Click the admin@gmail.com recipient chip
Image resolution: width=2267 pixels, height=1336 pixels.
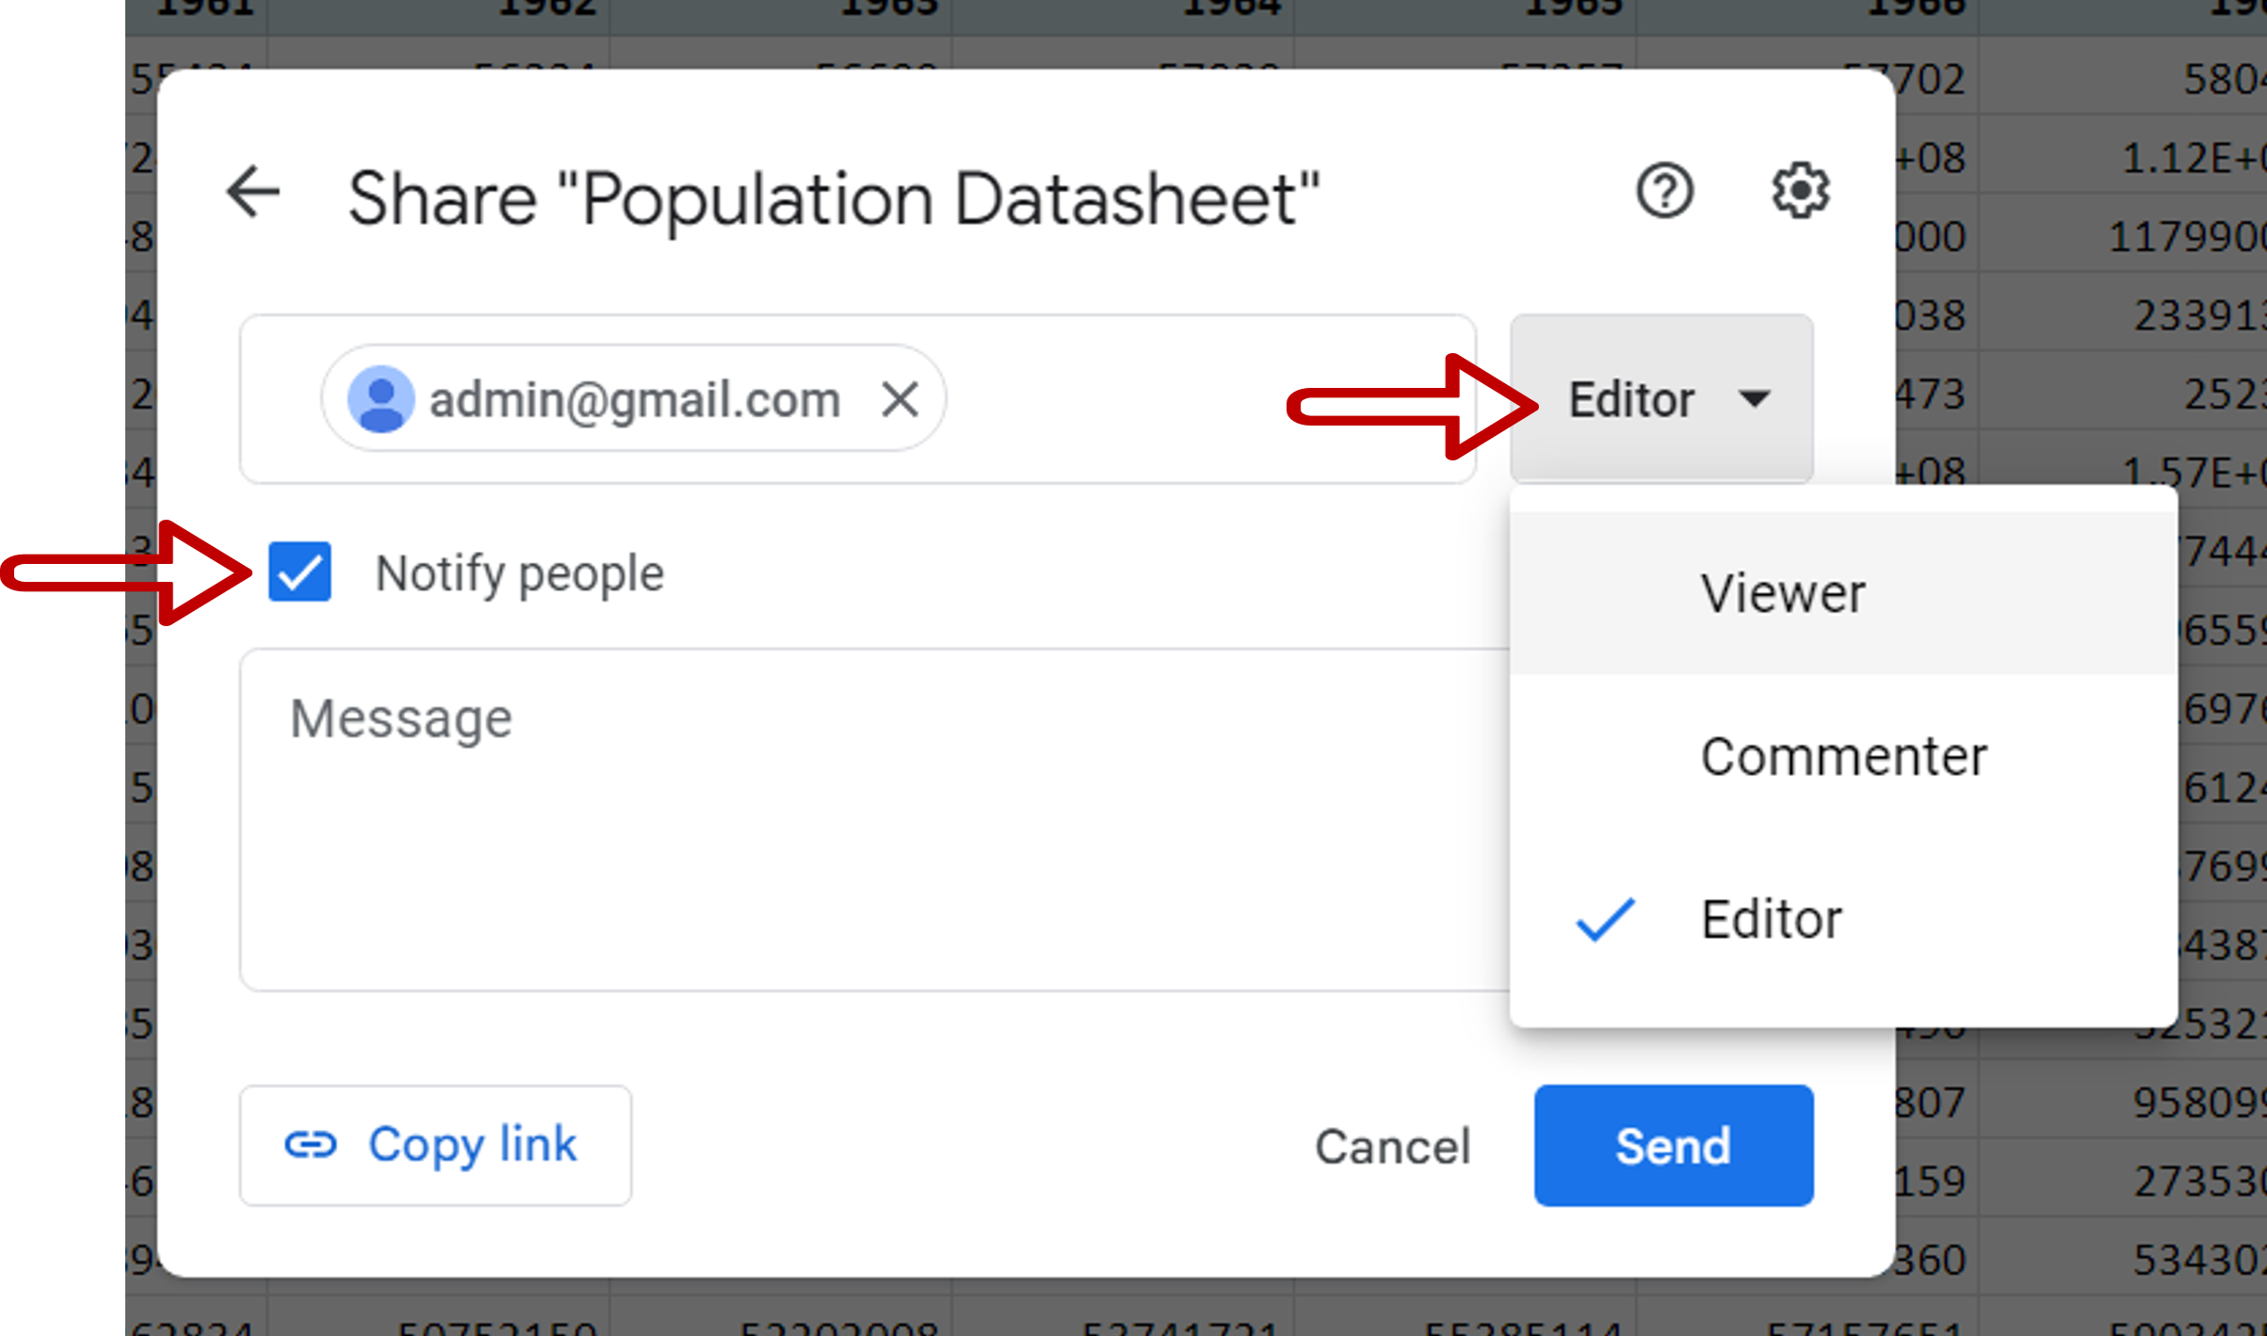click(635, 399)
